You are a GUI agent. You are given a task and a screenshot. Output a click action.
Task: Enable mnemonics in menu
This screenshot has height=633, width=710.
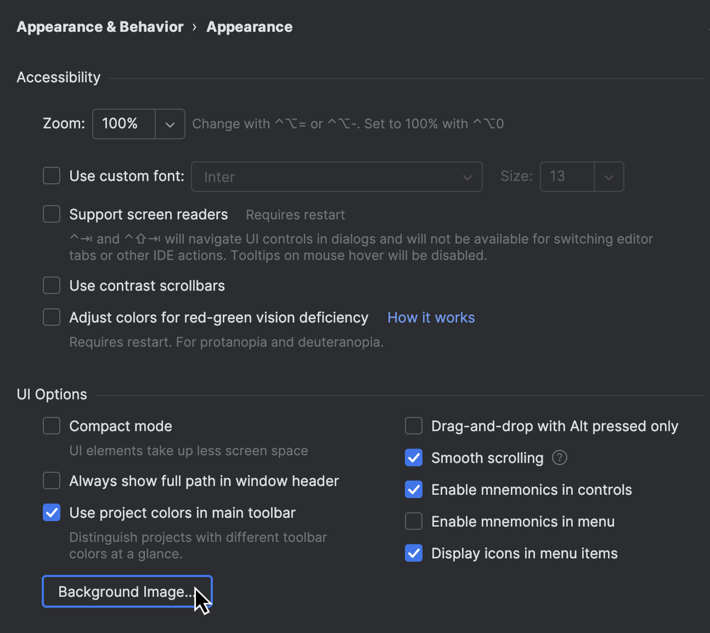coord(413,521)
